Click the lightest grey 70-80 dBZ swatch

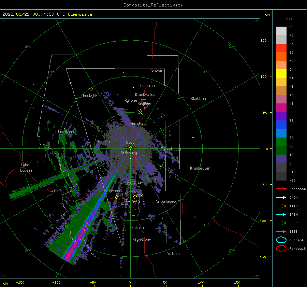[281, 31]
